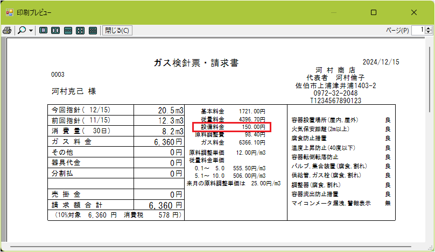Maximize the 印刷プレビュー window
This screenshot has height=252, width=435.
click(x=374, y=12)
